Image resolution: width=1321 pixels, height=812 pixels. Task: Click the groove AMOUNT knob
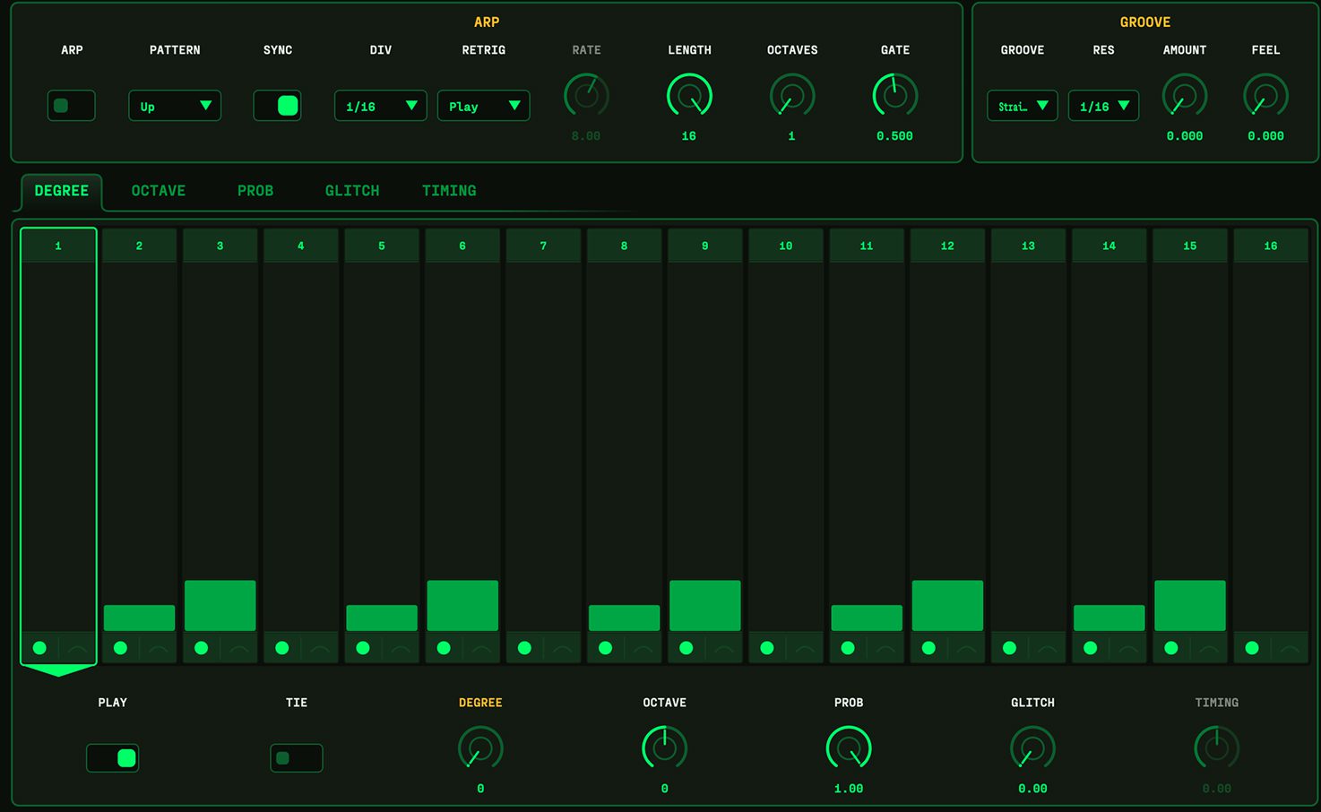click(1185, 95)
